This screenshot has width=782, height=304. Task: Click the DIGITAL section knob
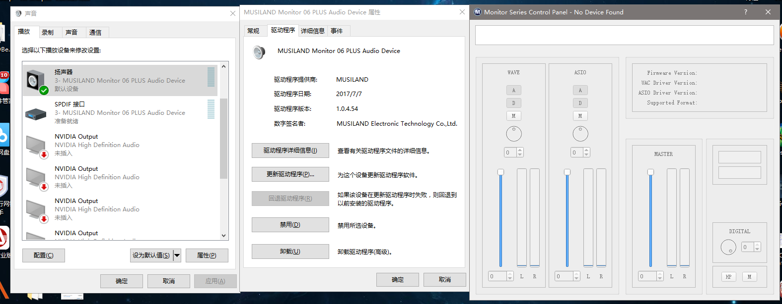(728, 247)
